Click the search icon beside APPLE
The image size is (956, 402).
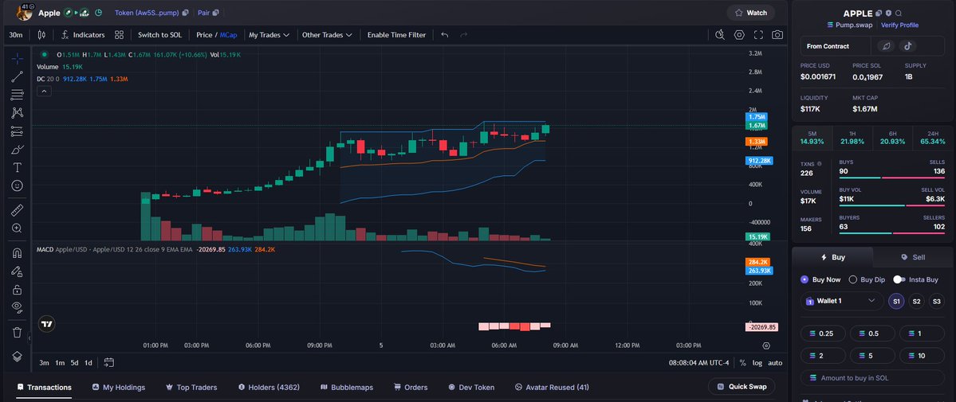(x=899, y=13)
